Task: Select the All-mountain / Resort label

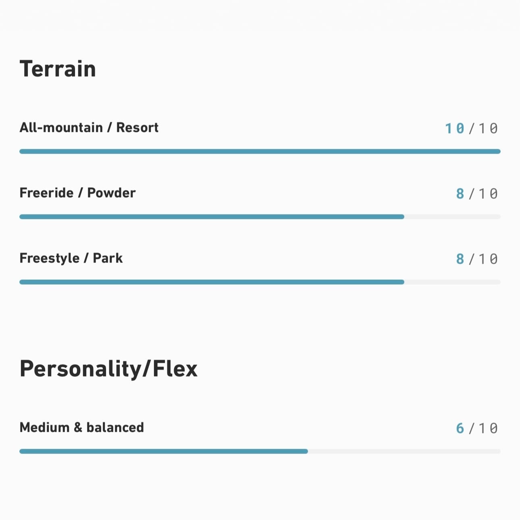Action: coord(89,127)
